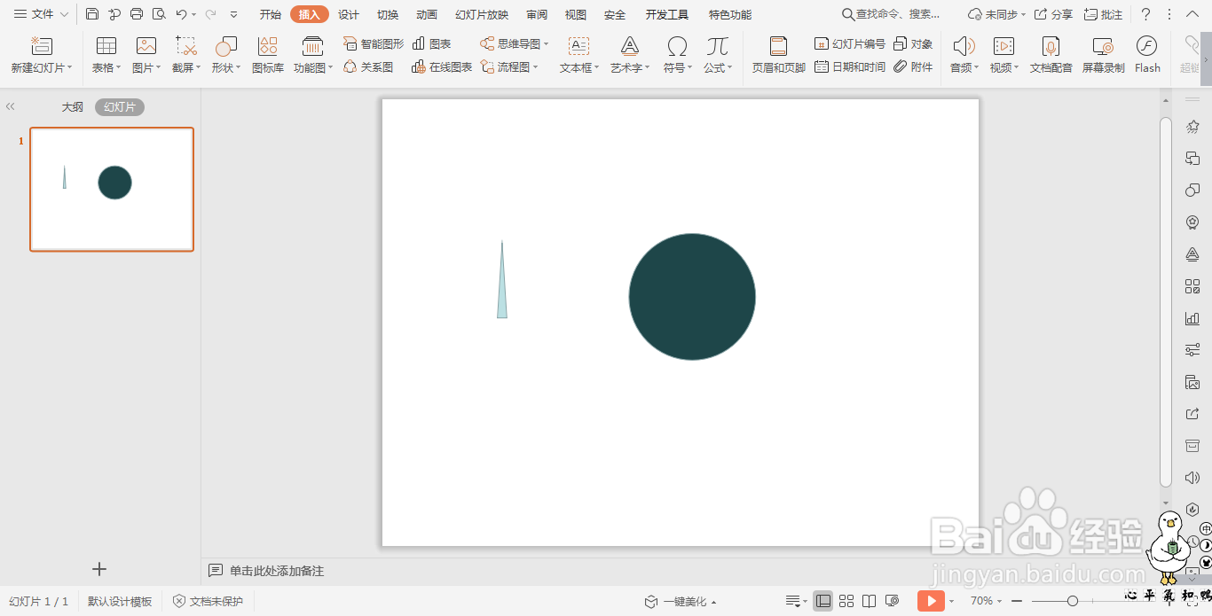Image resolution: width=1212 pixels, height=616 pixels.
Task: Select the dark teal circle shape
Action: point(692,297)
